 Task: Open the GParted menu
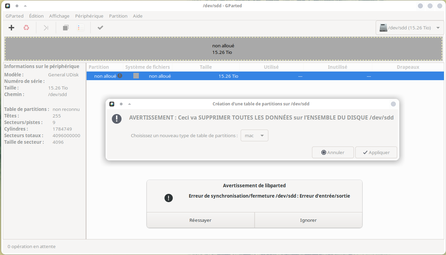15,16
